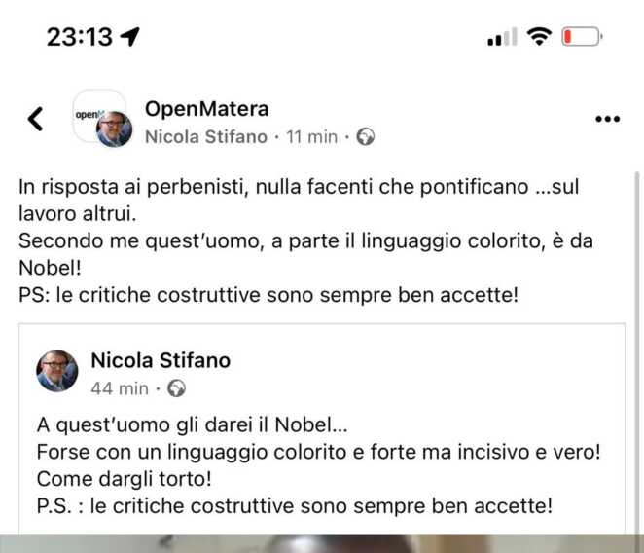Tap the cellular signal bars indicator
Screen dimensions: 644x553
501,38
